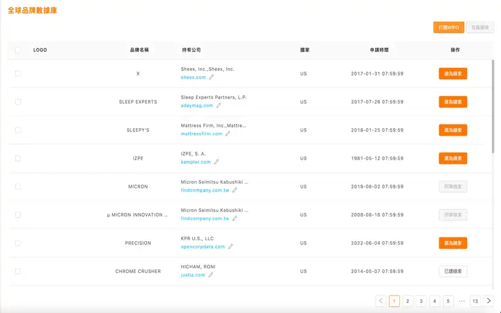
Task: Edit the opencorpdata.com website entry
Action: pos(231,247)
